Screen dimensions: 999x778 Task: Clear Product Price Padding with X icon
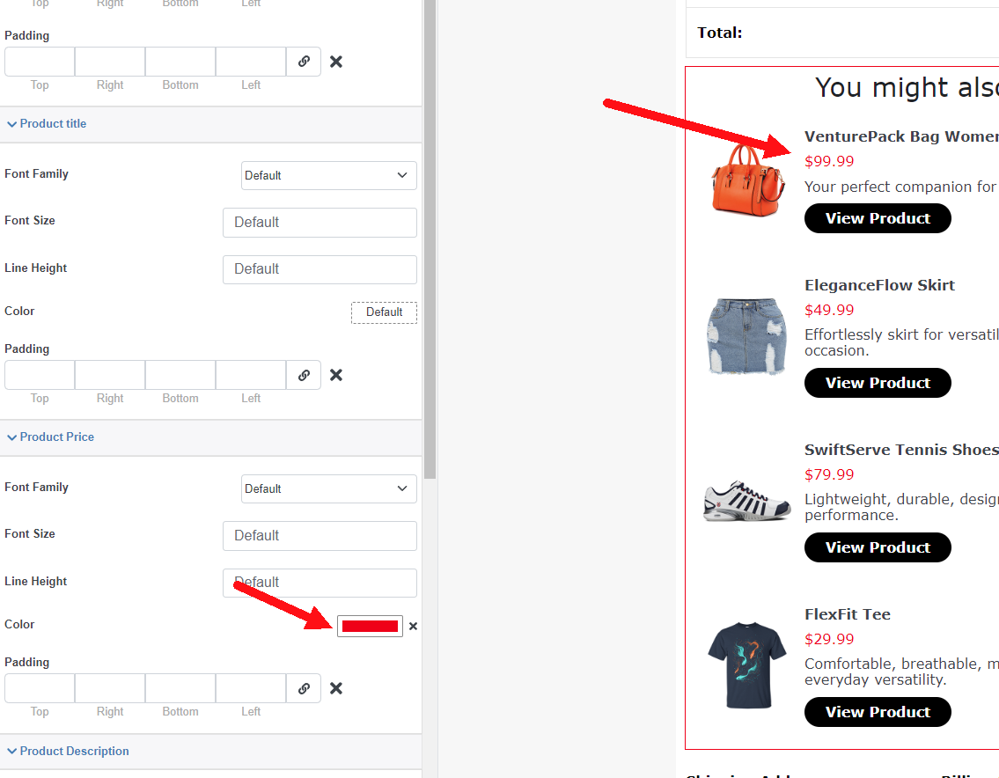click(335, 688)
